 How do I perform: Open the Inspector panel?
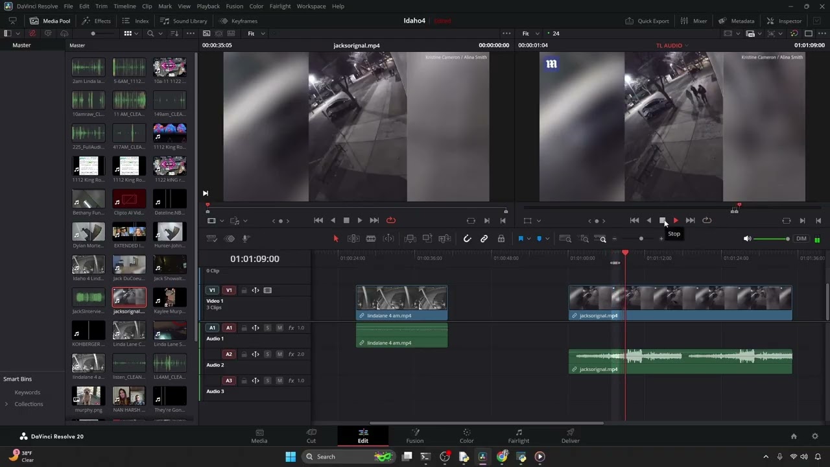point(784,21)
